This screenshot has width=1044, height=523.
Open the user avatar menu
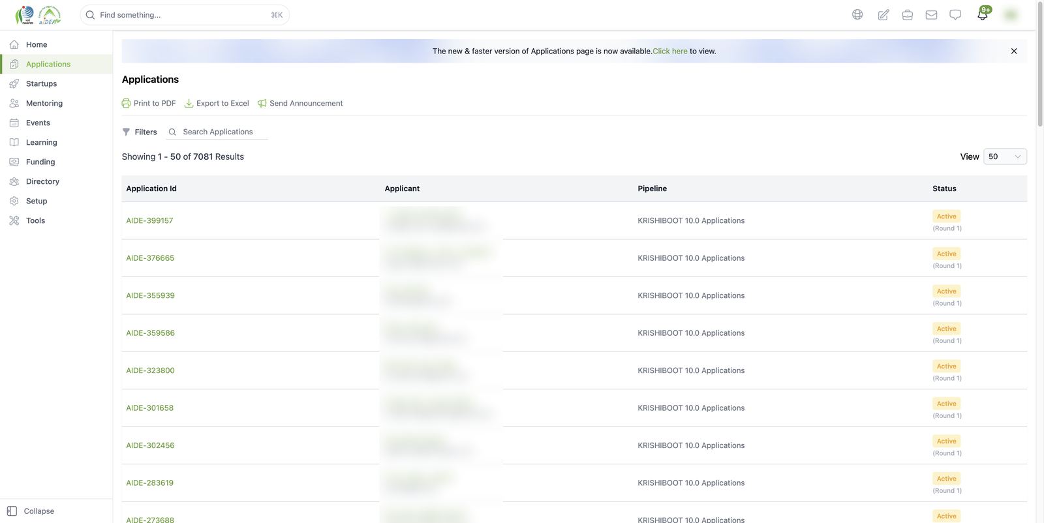[x=1011, y=14]
